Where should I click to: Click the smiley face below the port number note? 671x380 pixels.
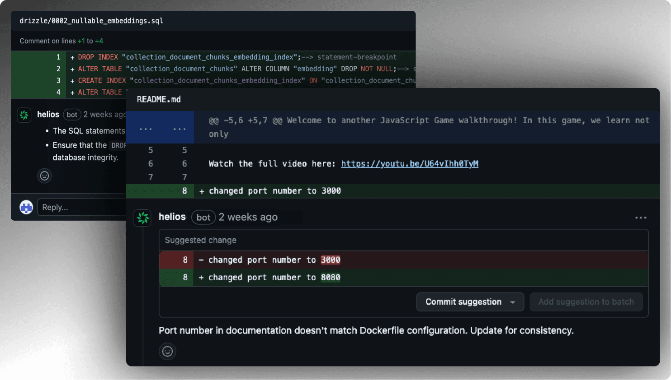167,351
